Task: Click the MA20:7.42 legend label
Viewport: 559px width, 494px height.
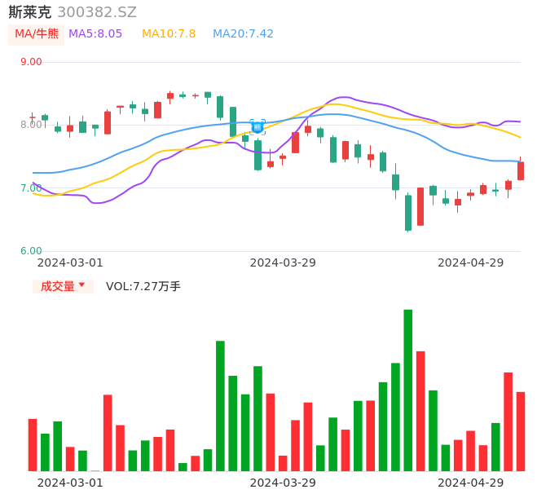Action: (x=243, y=34)
